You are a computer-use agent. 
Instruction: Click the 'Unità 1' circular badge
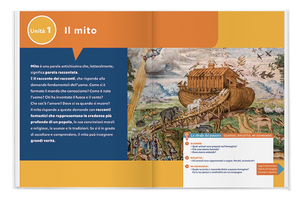pos(42,30)
